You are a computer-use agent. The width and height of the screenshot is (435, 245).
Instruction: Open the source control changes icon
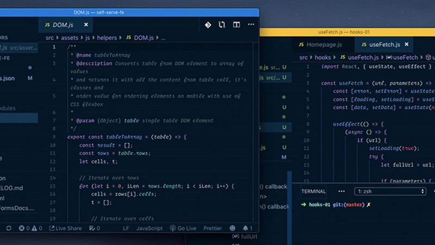[x=208, y=24]
